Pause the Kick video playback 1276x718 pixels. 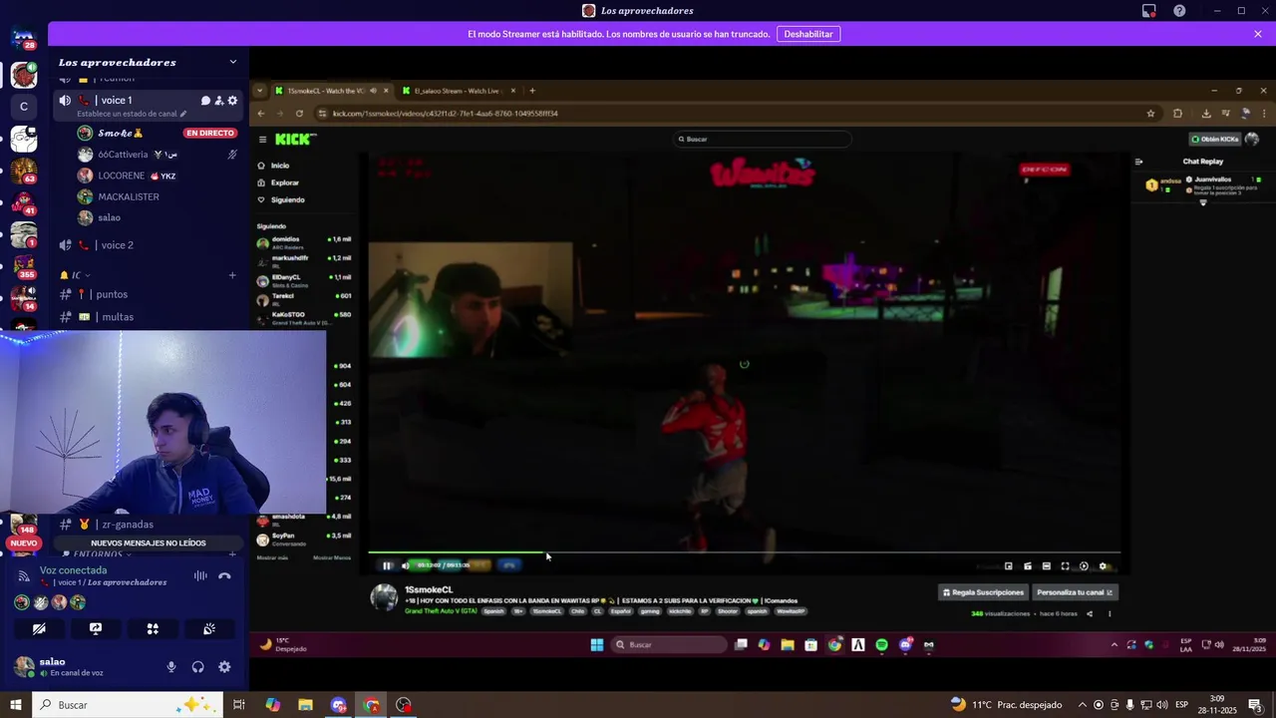[x=387, y=565]
